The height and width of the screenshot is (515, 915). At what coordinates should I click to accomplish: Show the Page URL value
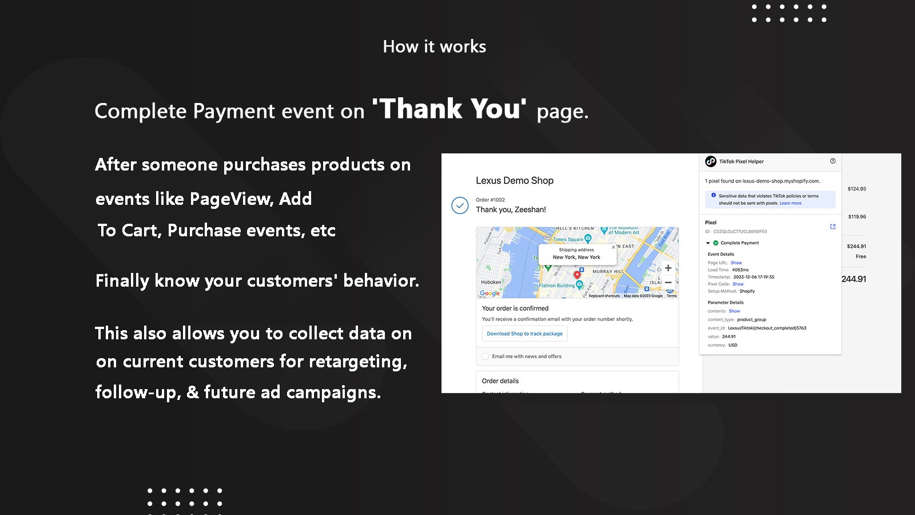[736, 263]
